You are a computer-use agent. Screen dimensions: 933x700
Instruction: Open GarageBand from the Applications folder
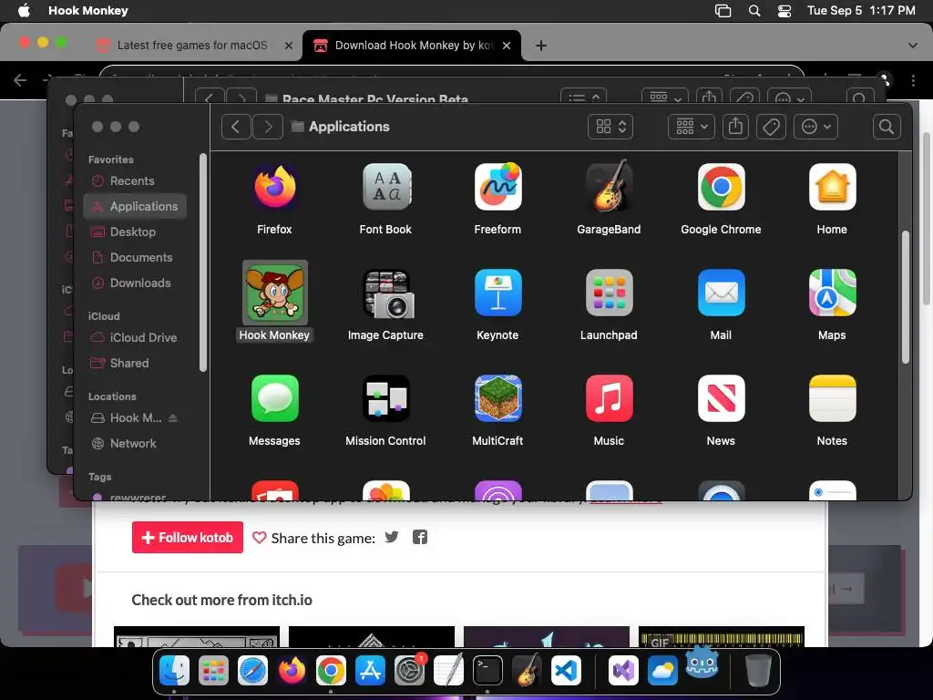[609, 187]
